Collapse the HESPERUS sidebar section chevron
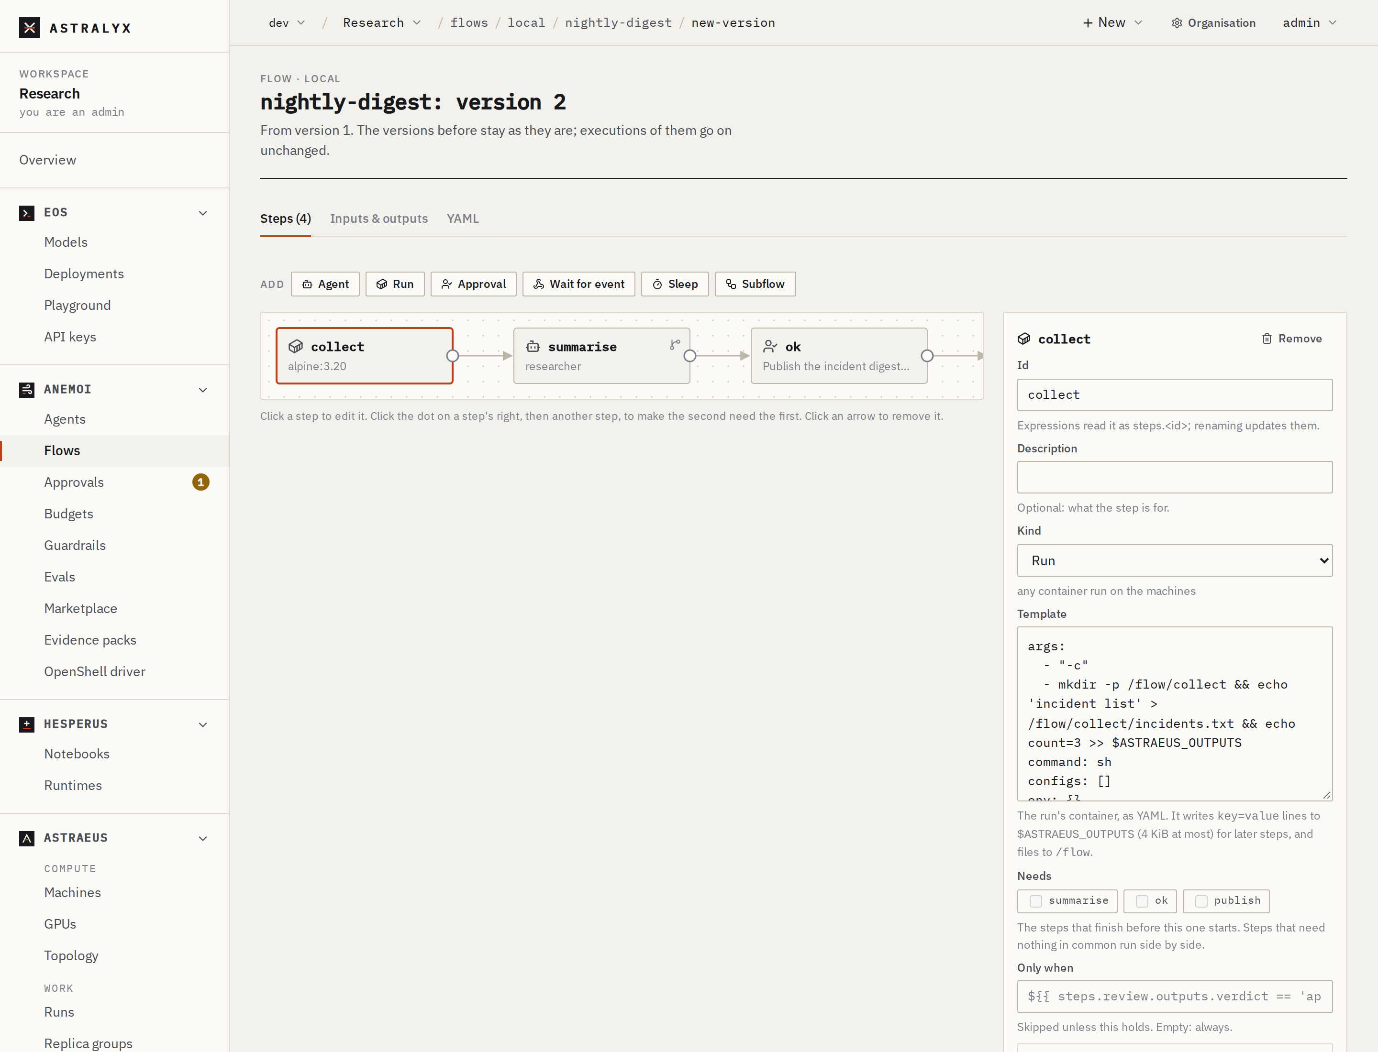 click(203, 724)
